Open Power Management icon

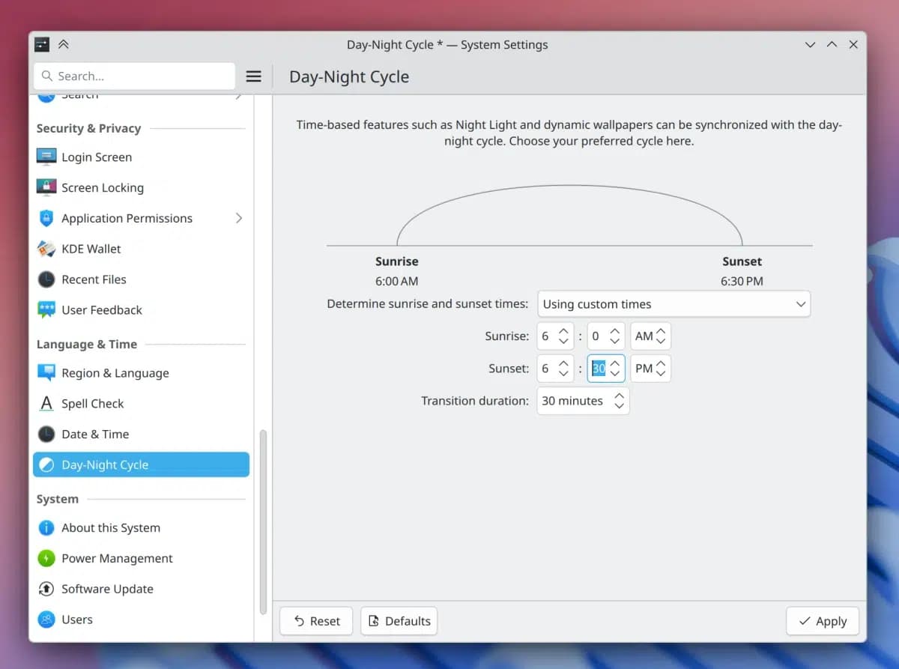coord(46,559)
